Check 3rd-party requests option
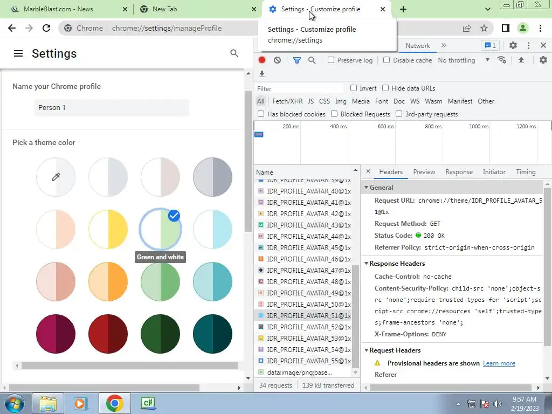This screenshot has height=414, width=552. point(399,114)
